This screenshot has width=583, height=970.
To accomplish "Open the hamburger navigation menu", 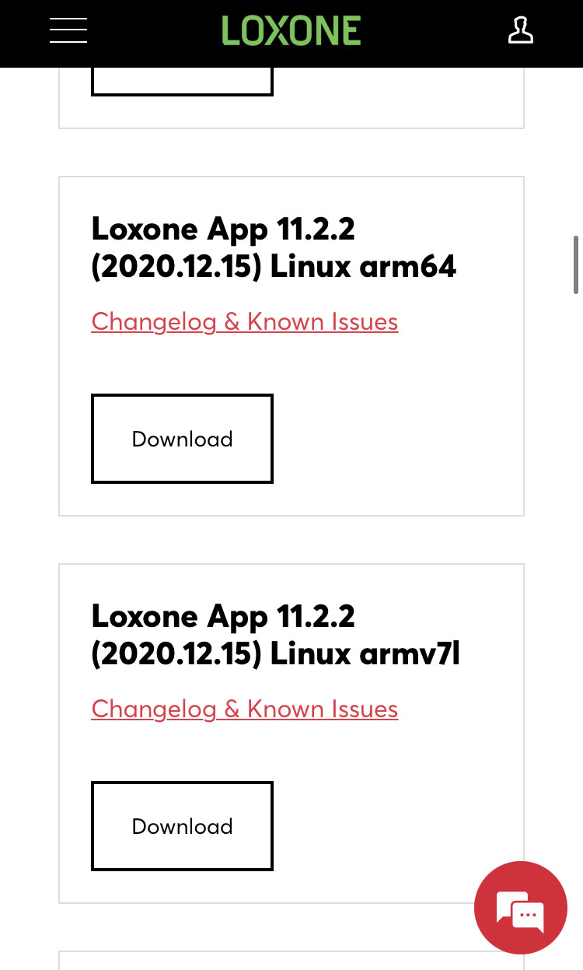I will pos(68,31).
